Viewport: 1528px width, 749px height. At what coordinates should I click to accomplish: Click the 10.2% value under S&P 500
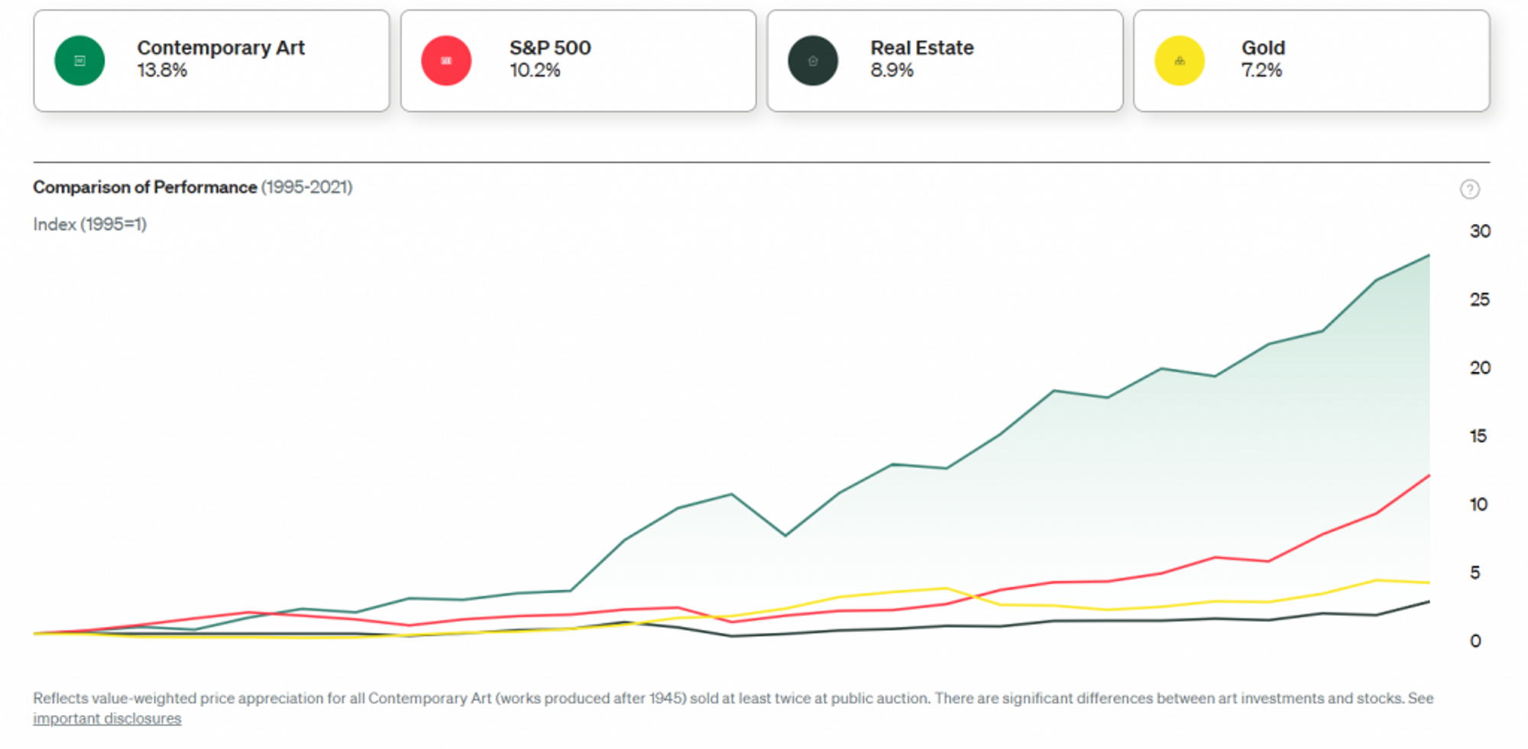[535, 71]
